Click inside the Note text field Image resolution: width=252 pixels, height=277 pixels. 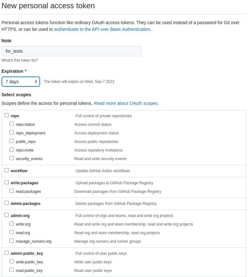[x=72, y=51]
